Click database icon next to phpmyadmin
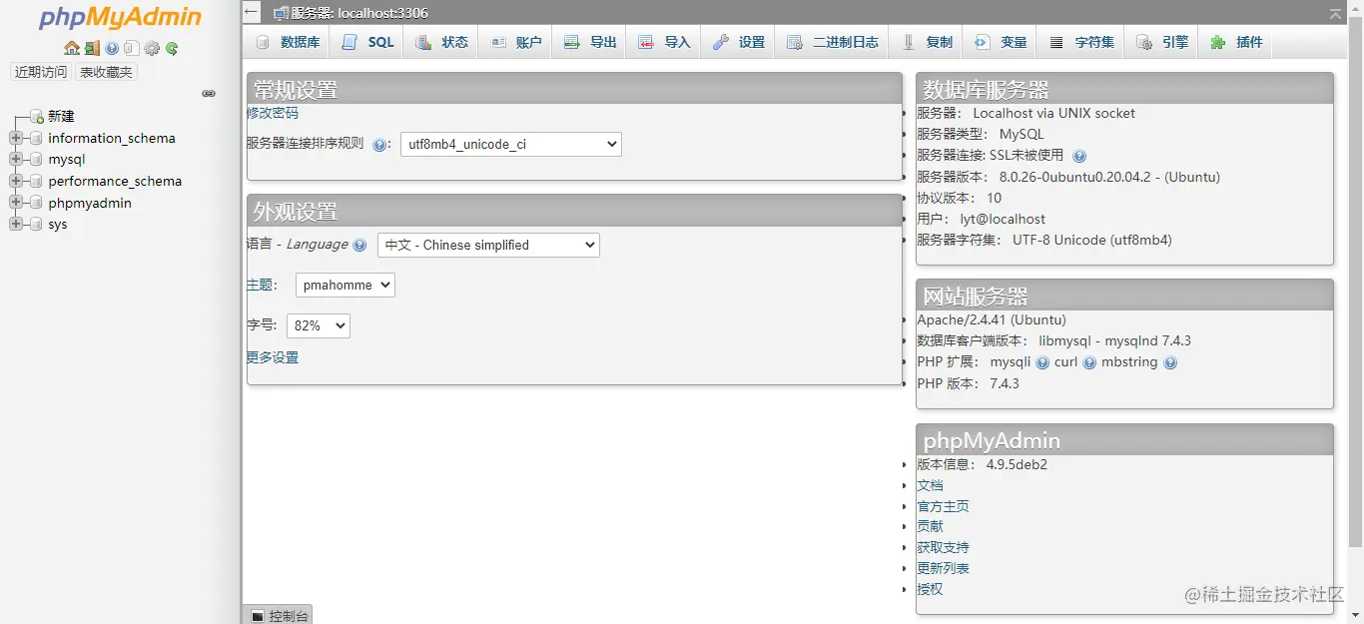This screenshot has height=624, width=1364. (36, 203)
